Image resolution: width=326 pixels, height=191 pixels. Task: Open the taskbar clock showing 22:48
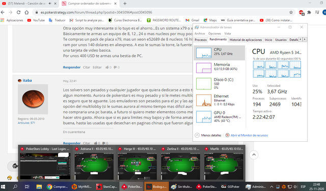coord(316,186)
